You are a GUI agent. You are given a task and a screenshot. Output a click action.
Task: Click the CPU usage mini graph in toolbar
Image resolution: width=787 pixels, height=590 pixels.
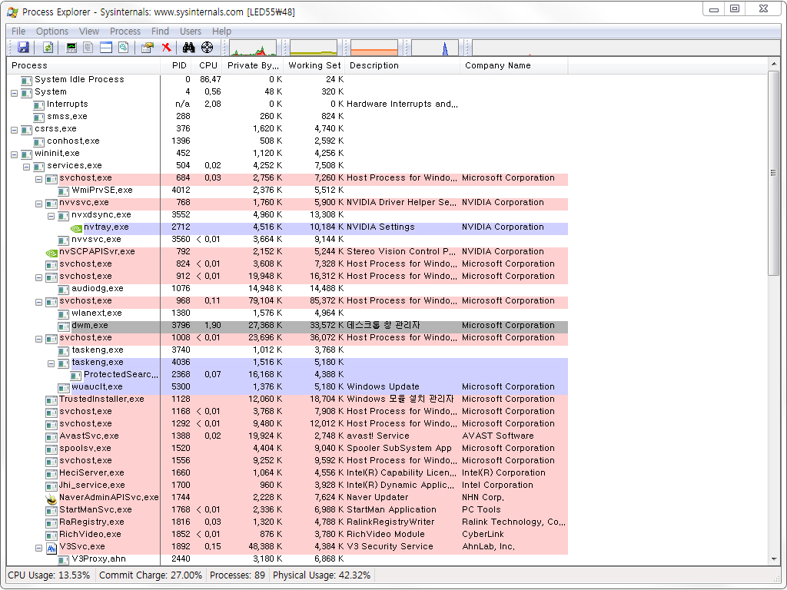(252, 48)
